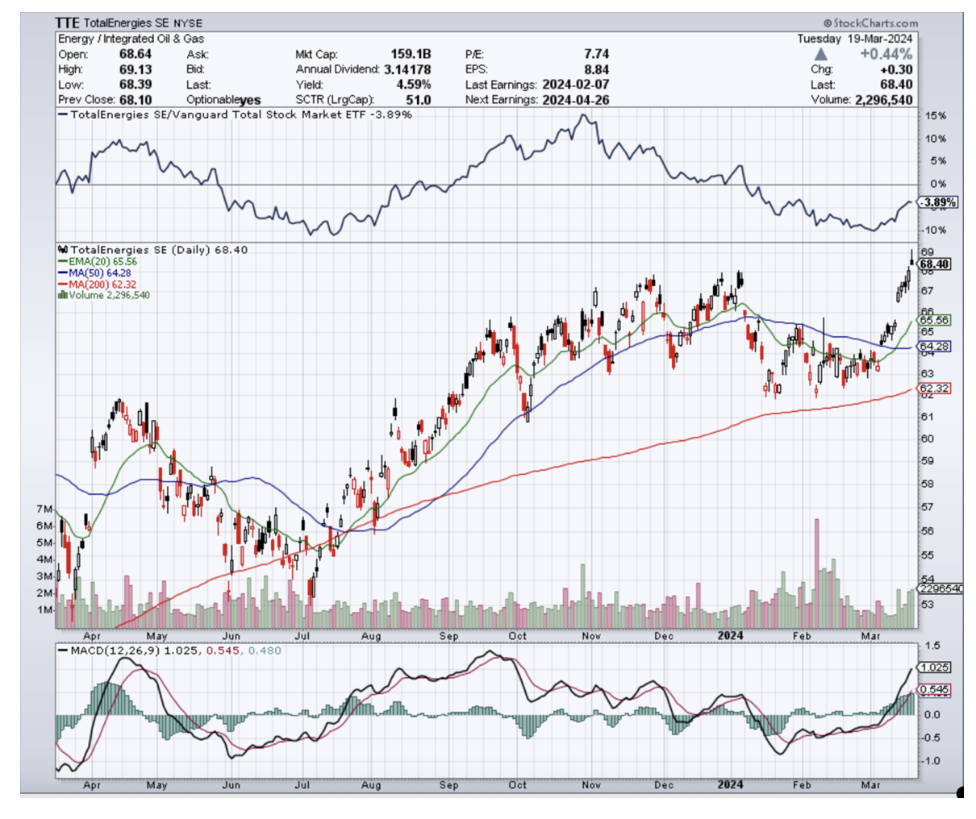The height and width of the screenshot is (819, 976).
Task: Click the boxed -3.89% relative performance tag
Action: pyautogui.click(x=939, y=202)
